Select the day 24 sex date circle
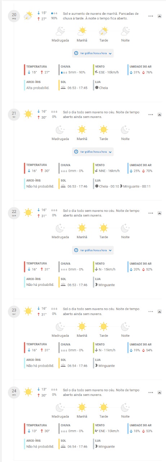The image size is (166, 462). (14, 393)
